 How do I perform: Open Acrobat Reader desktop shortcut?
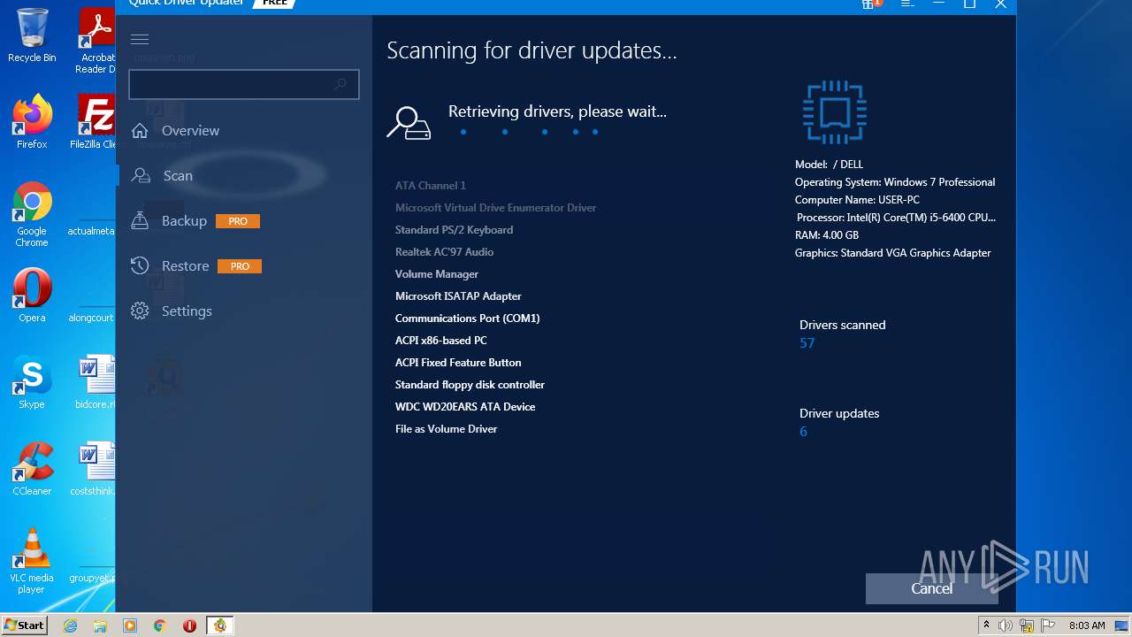tap(96, 41)
